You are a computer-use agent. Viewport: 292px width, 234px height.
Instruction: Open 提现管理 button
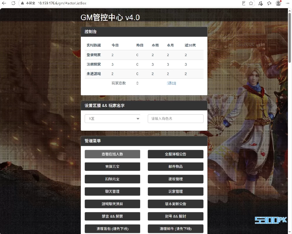click(175, 179)
